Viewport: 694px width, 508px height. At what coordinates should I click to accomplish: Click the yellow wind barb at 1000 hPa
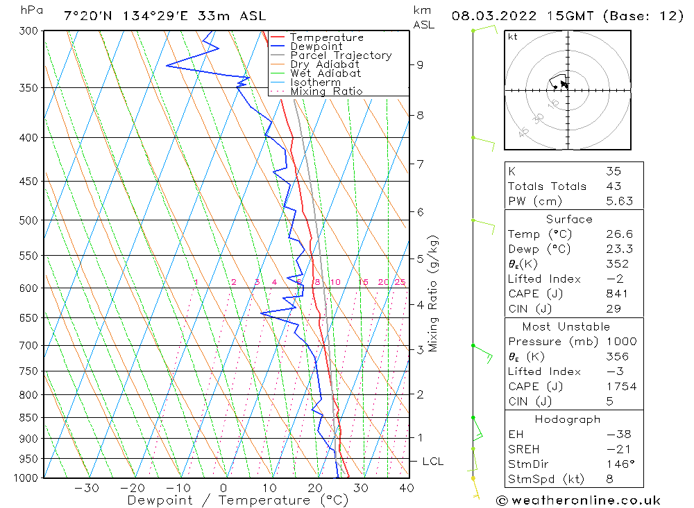click(x=476, y=488)
